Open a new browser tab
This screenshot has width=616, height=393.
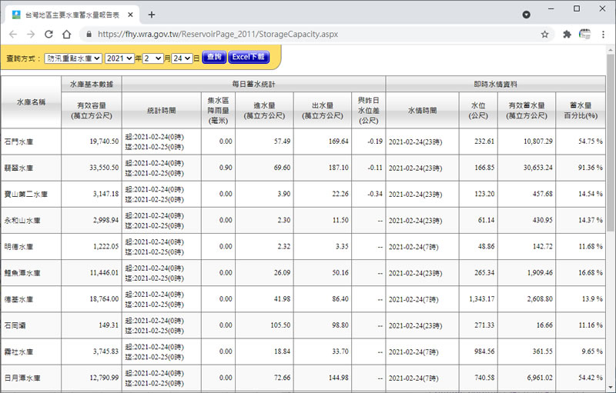click(152, 15)
